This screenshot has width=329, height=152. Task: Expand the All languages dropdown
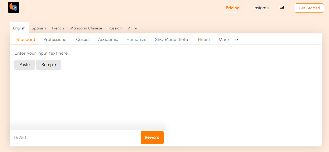(133, 28)
